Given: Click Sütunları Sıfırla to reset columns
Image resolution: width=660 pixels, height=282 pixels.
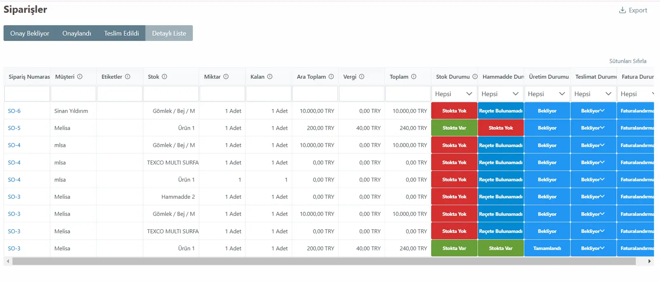Looking at the screenshot, I should pos(628,61).
